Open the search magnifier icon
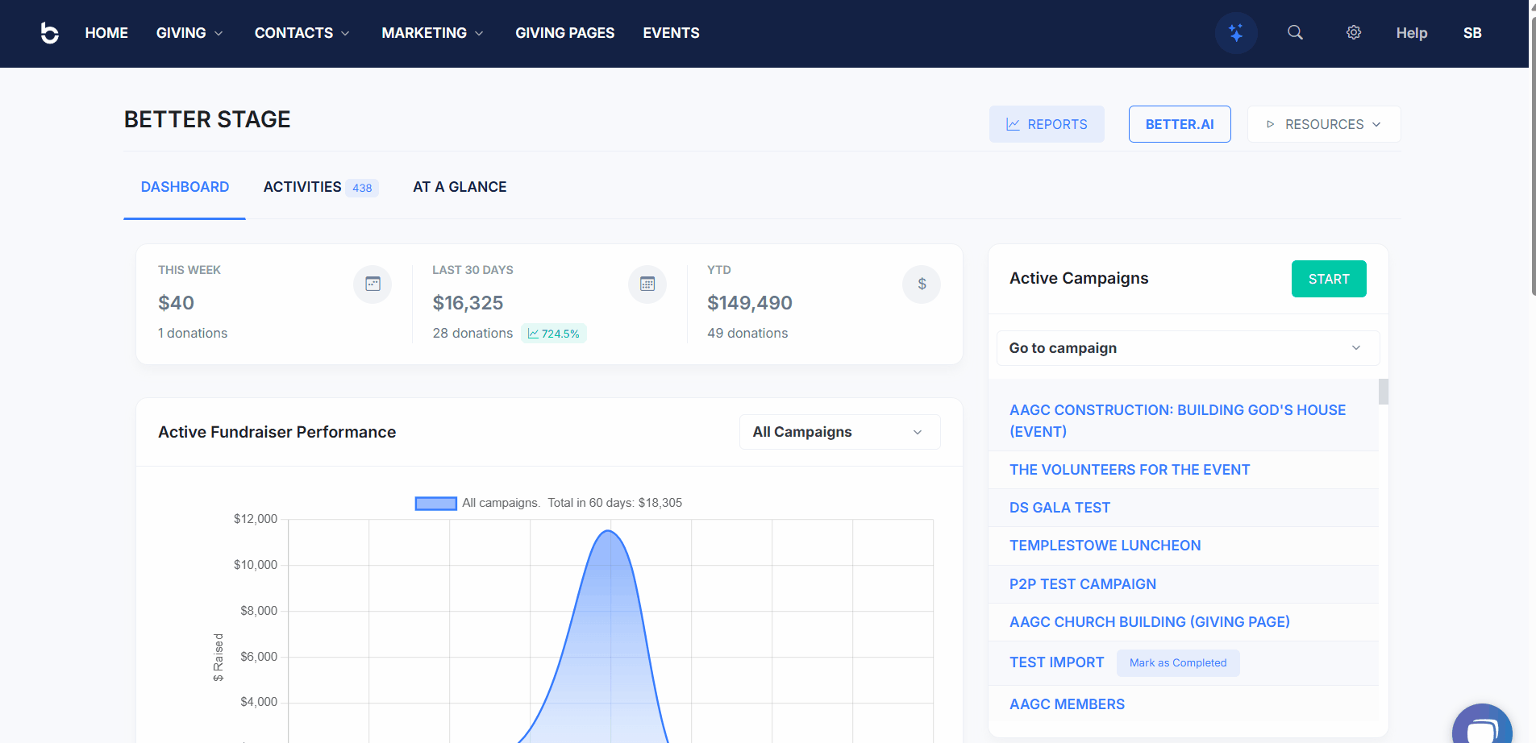 click(1295, 33)
